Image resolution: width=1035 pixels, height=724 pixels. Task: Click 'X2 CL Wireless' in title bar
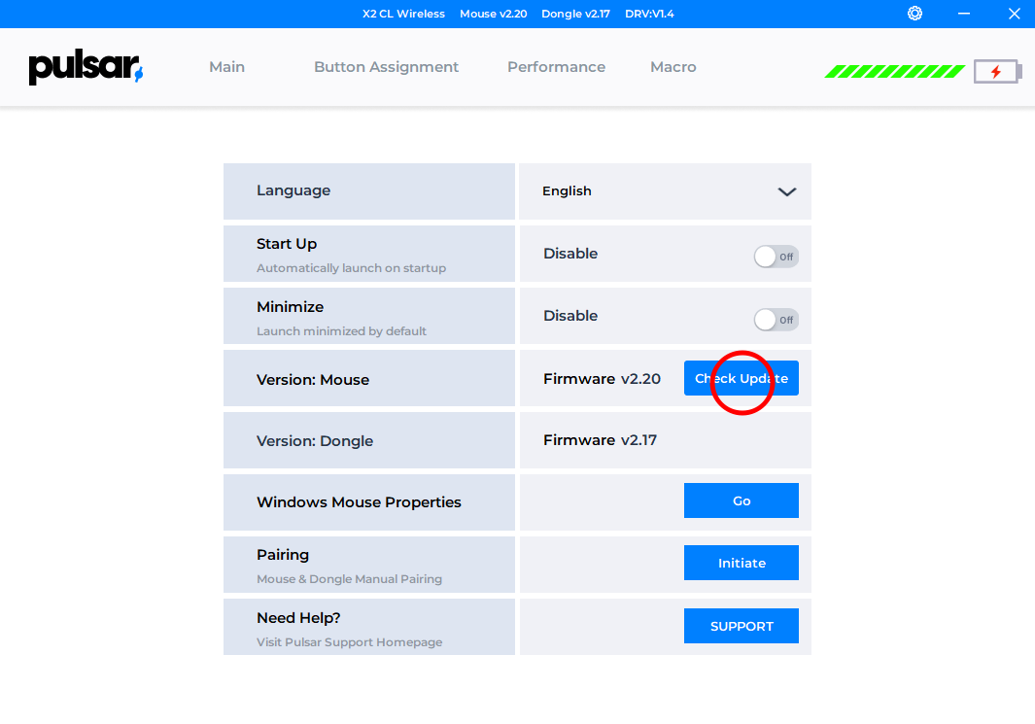pyautogui.click(x=403, y=14)
